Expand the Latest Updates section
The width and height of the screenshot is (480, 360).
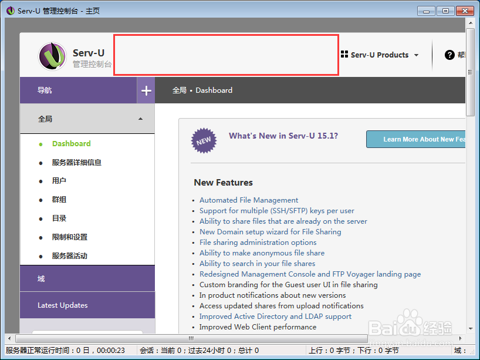click(x=87, y=305)
